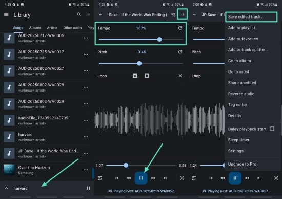282x199 pixels.
Task: Enable Delay playback start checkbox
Action: tap(272, 129)
